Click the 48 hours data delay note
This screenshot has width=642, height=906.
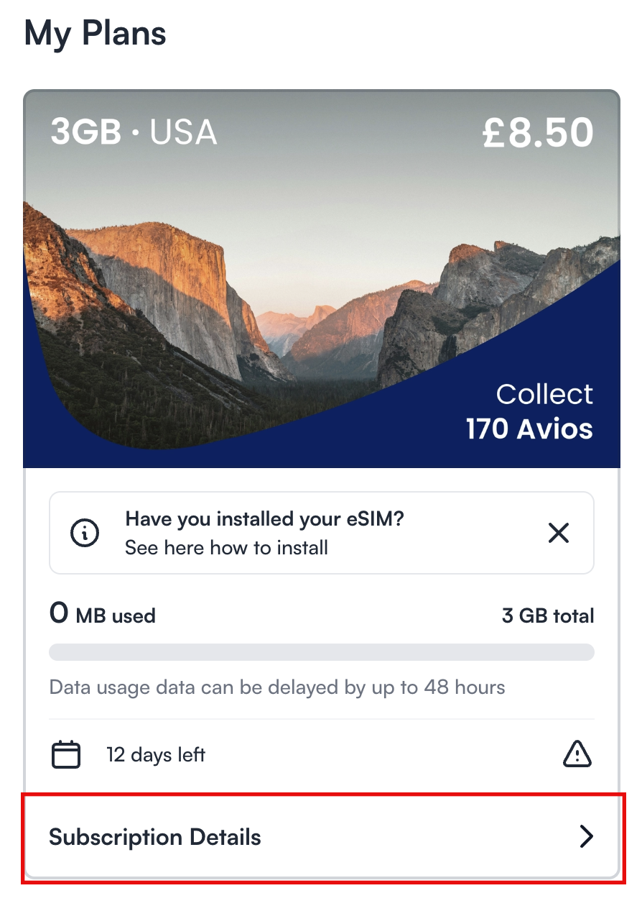coord(276,687)
